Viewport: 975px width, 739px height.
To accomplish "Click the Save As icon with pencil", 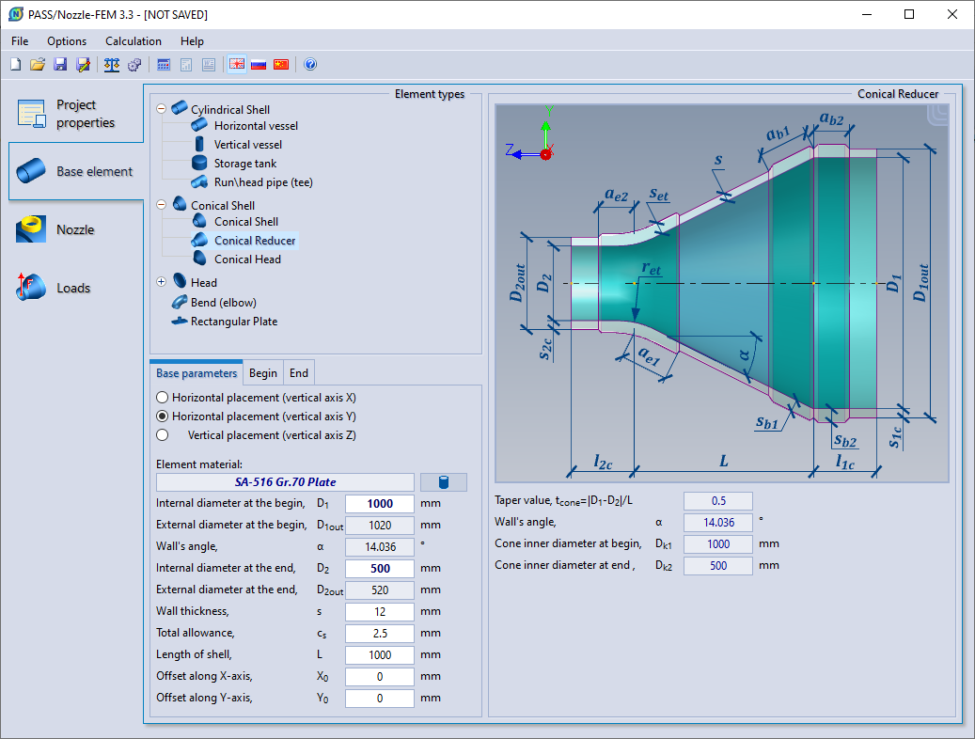I will click(83, 64).
